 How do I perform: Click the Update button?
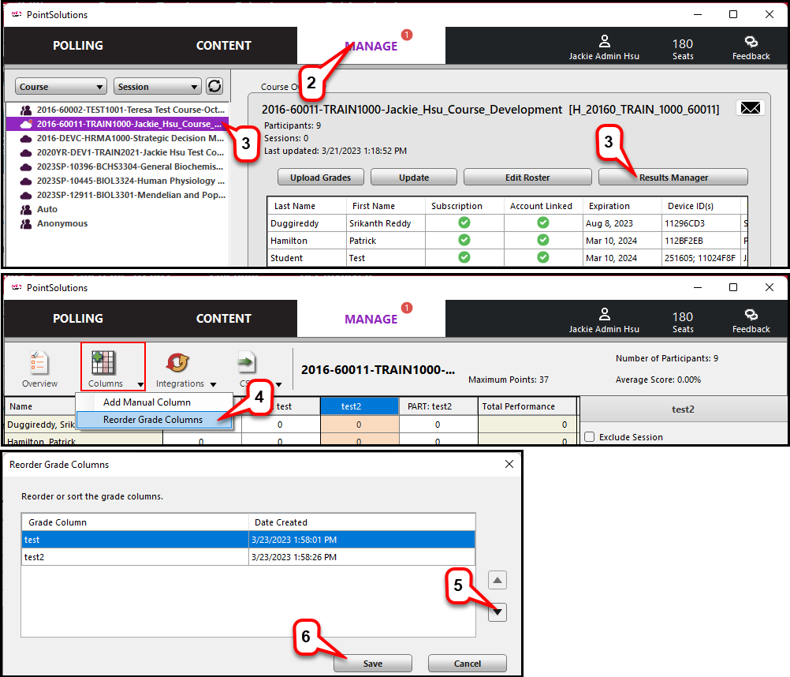pos(414,178)
